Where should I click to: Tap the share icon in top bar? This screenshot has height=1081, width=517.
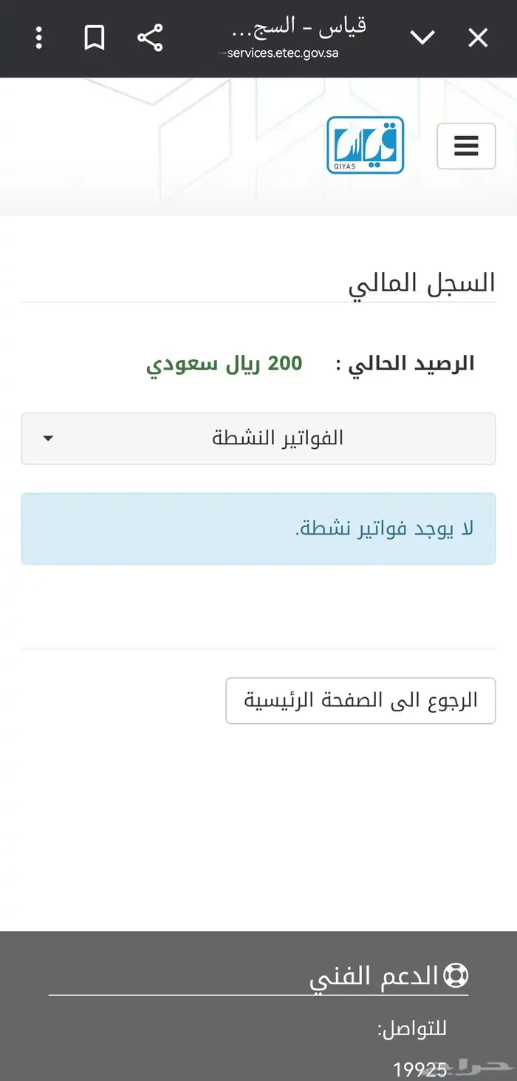coord(150,38)
